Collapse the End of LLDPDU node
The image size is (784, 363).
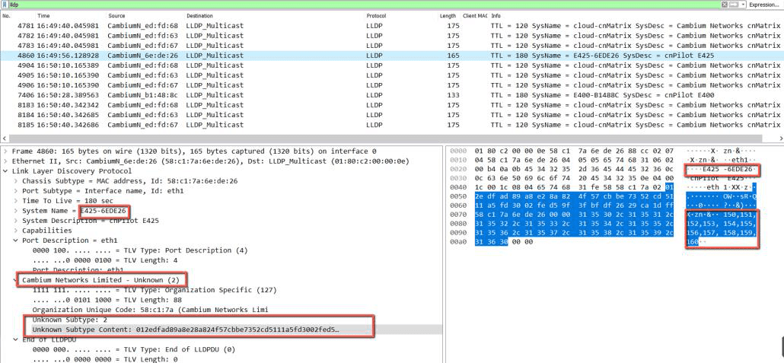click(x=16, y=340)
